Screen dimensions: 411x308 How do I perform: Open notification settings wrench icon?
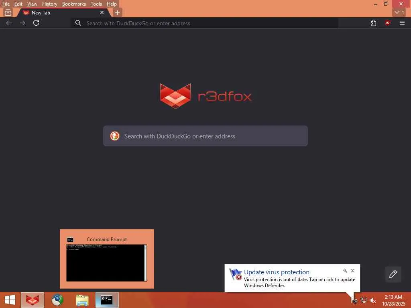pyautogui.click(x=345, y=271)
